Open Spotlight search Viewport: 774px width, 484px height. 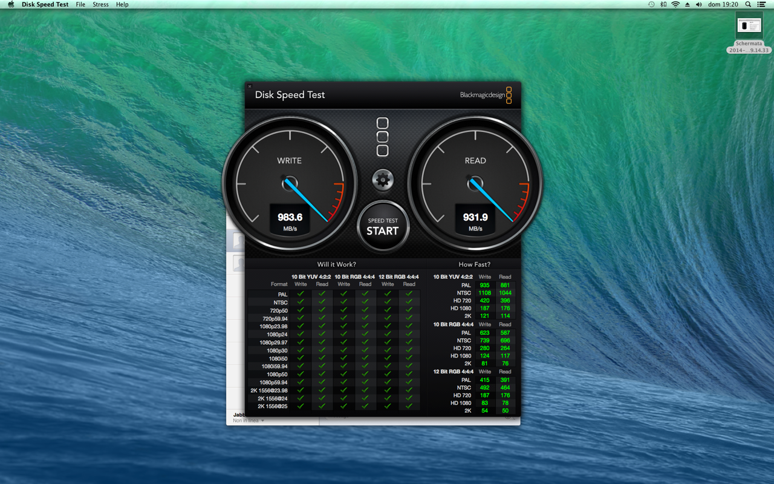coord(748,4)
